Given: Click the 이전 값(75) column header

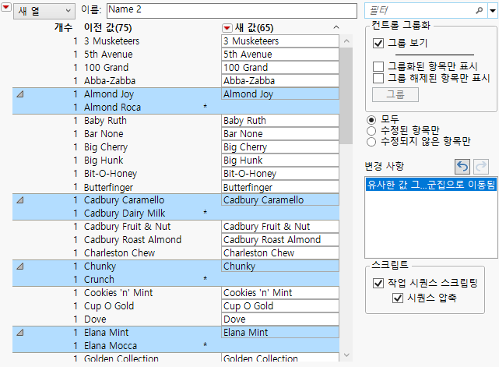Looking at the screenshot, I should coord(108,28).
